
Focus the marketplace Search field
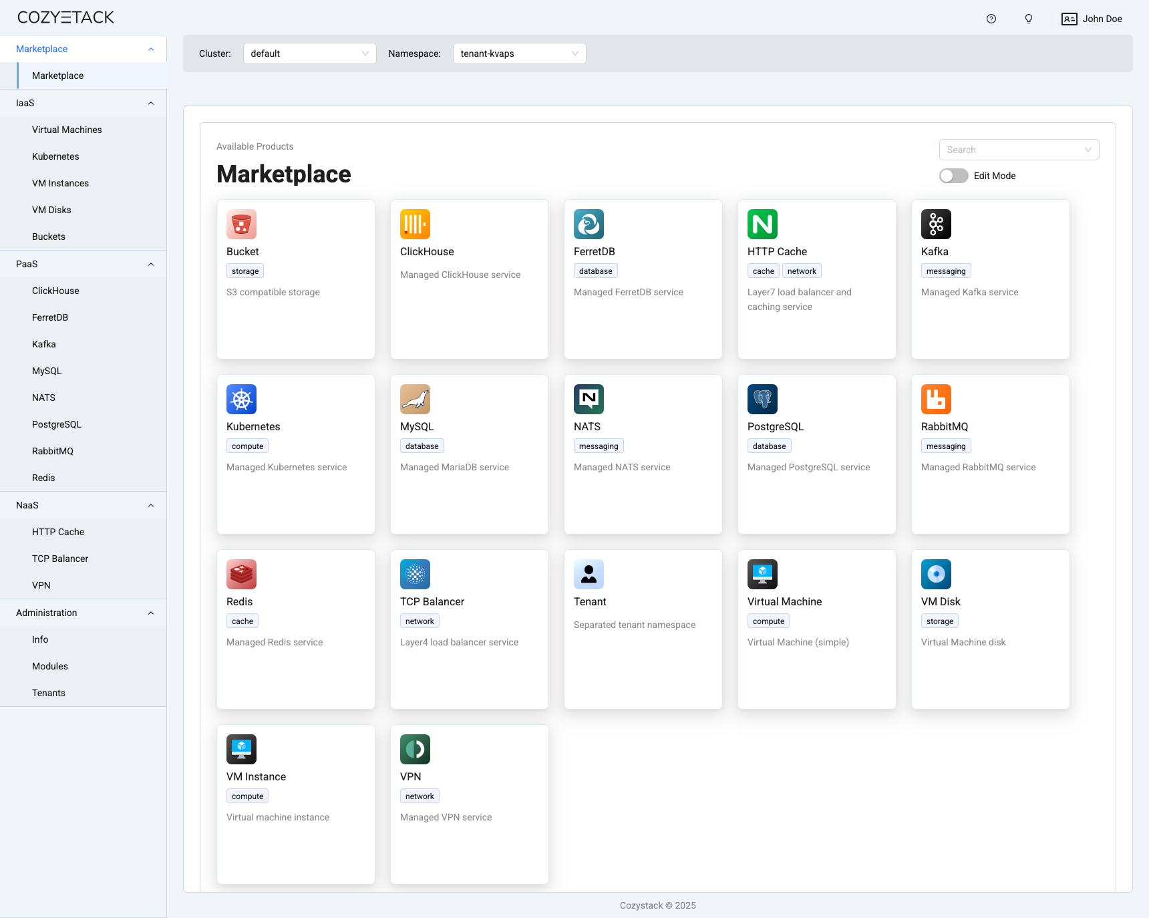tap(1019, 150)
